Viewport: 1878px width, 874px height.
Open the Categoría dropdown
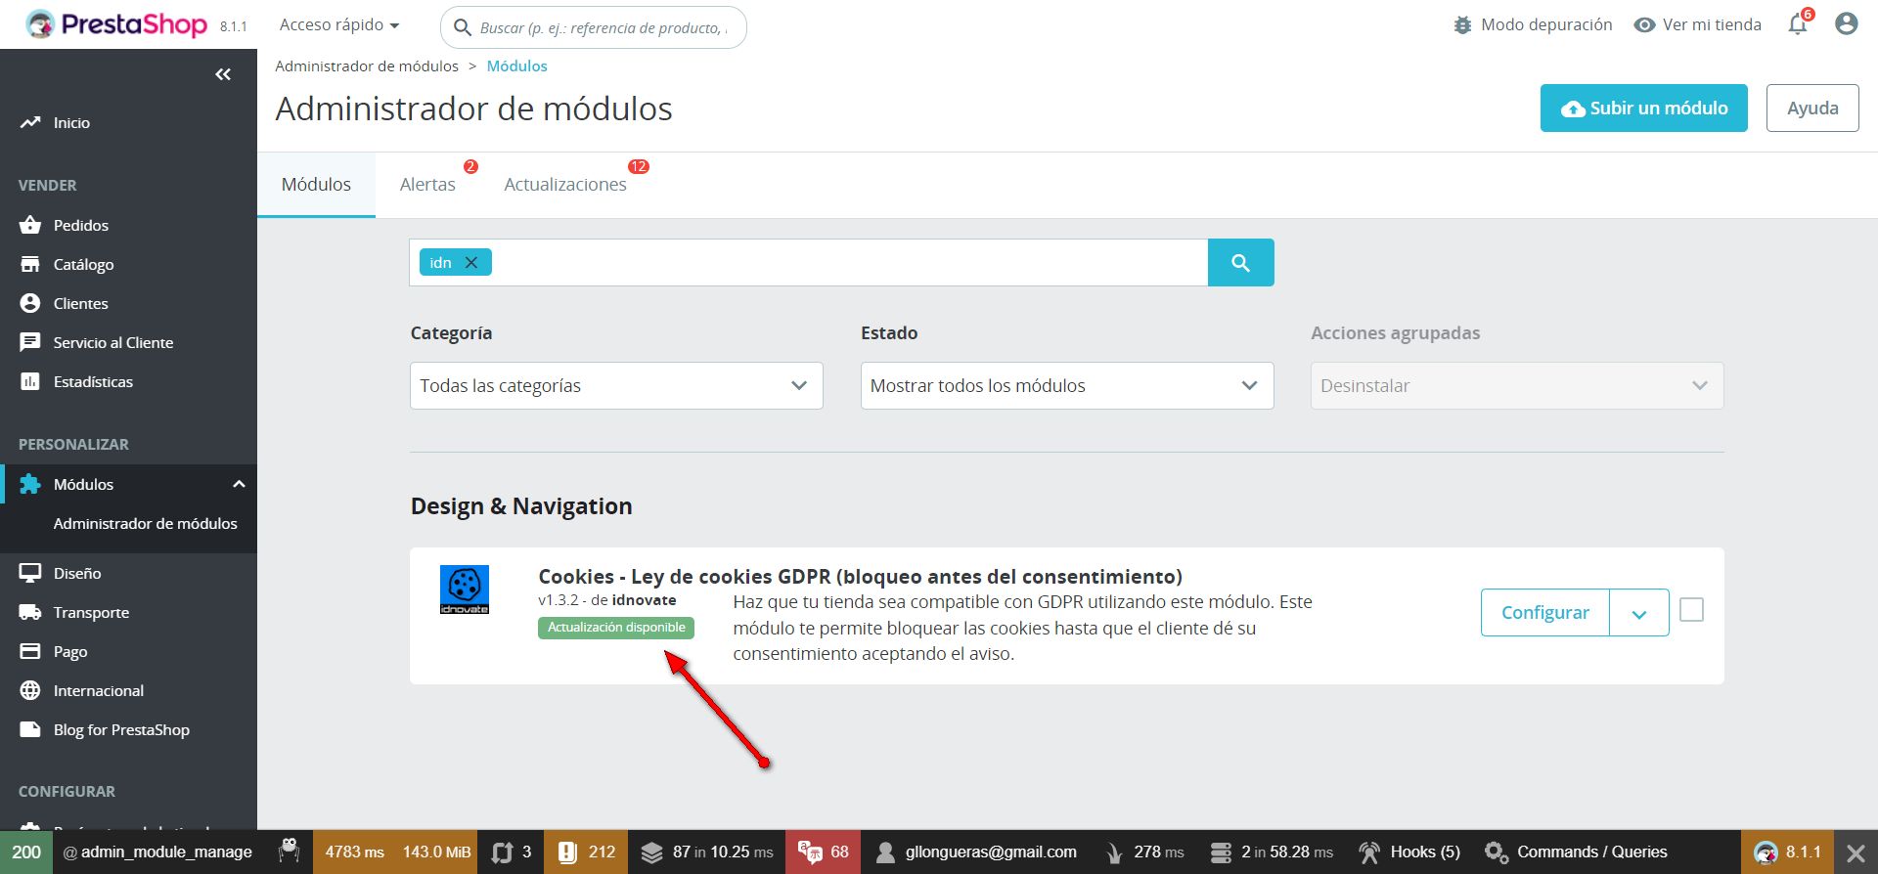[x=616, y=385]
